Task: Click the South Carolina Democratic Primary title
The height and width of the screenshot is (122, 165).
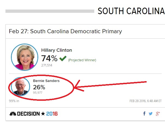Action: pyautogui.click(x=65, y=31)
